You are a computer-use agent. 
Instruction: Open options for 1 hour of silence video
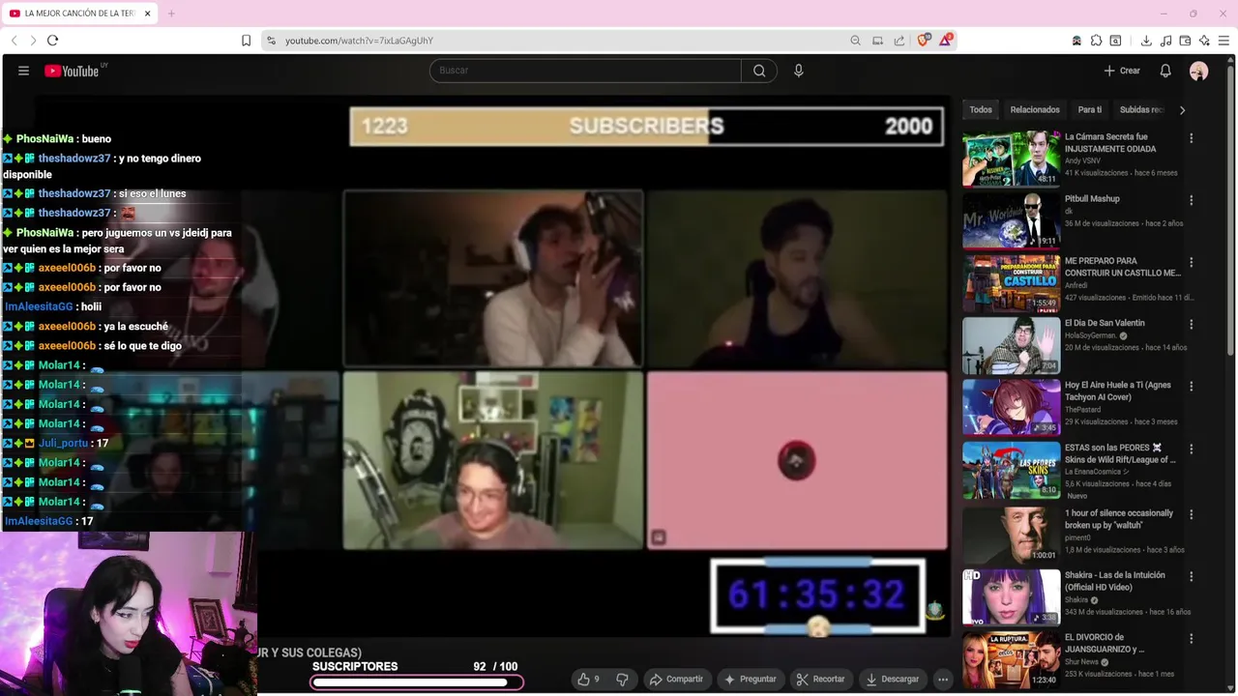point(1192,514)
